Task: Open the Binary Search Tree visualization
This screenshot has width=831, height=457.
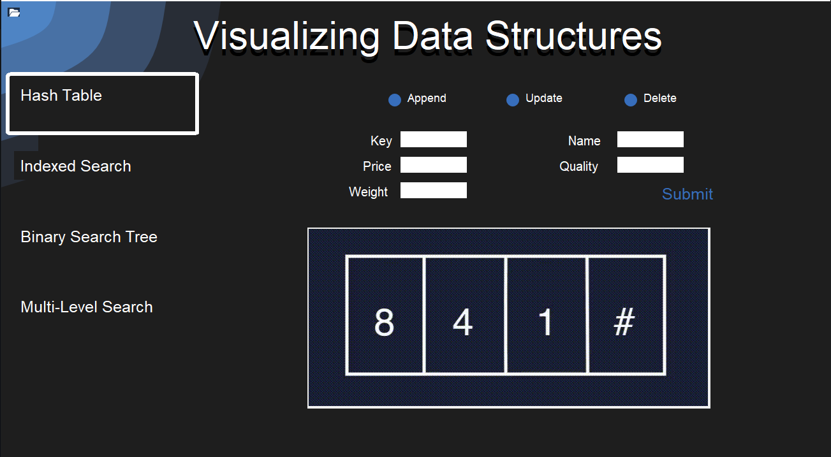Action: [x=89, y=236]
